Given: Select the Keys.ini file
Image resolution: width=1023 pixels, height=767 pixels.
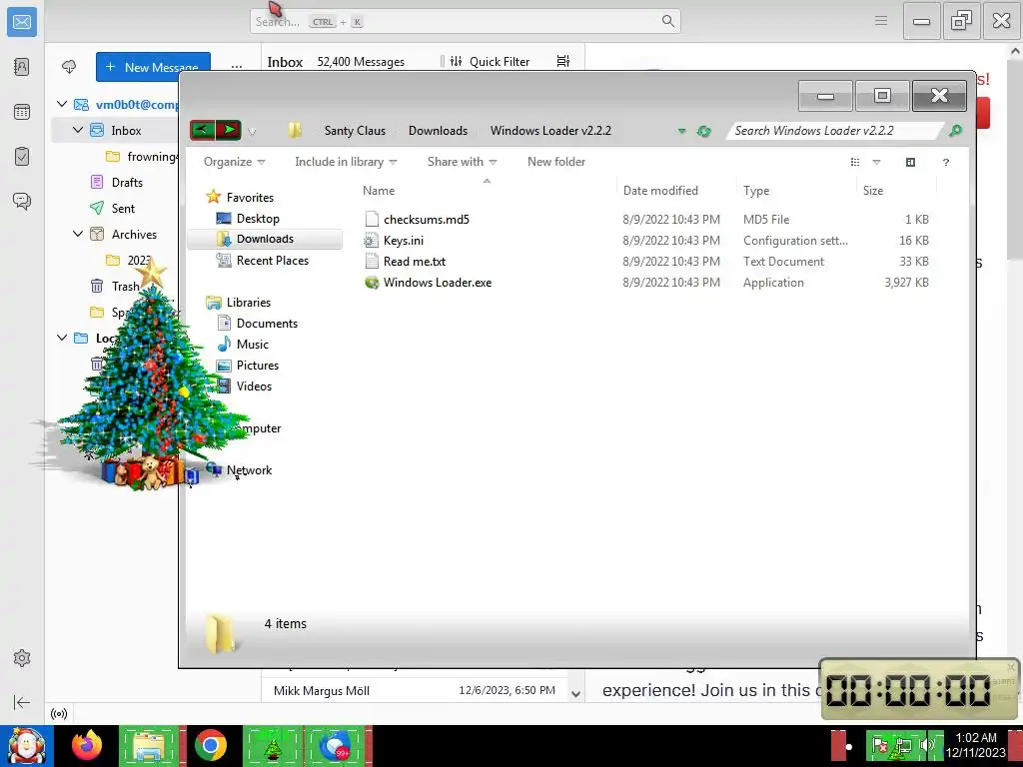Looking at the screenshot, I should tap(404, 240).
